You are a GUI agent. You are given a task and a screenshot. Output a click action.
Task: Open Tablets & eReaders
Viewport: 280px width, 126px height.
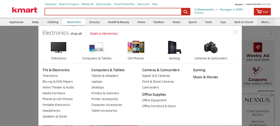[x=105, y=76]
